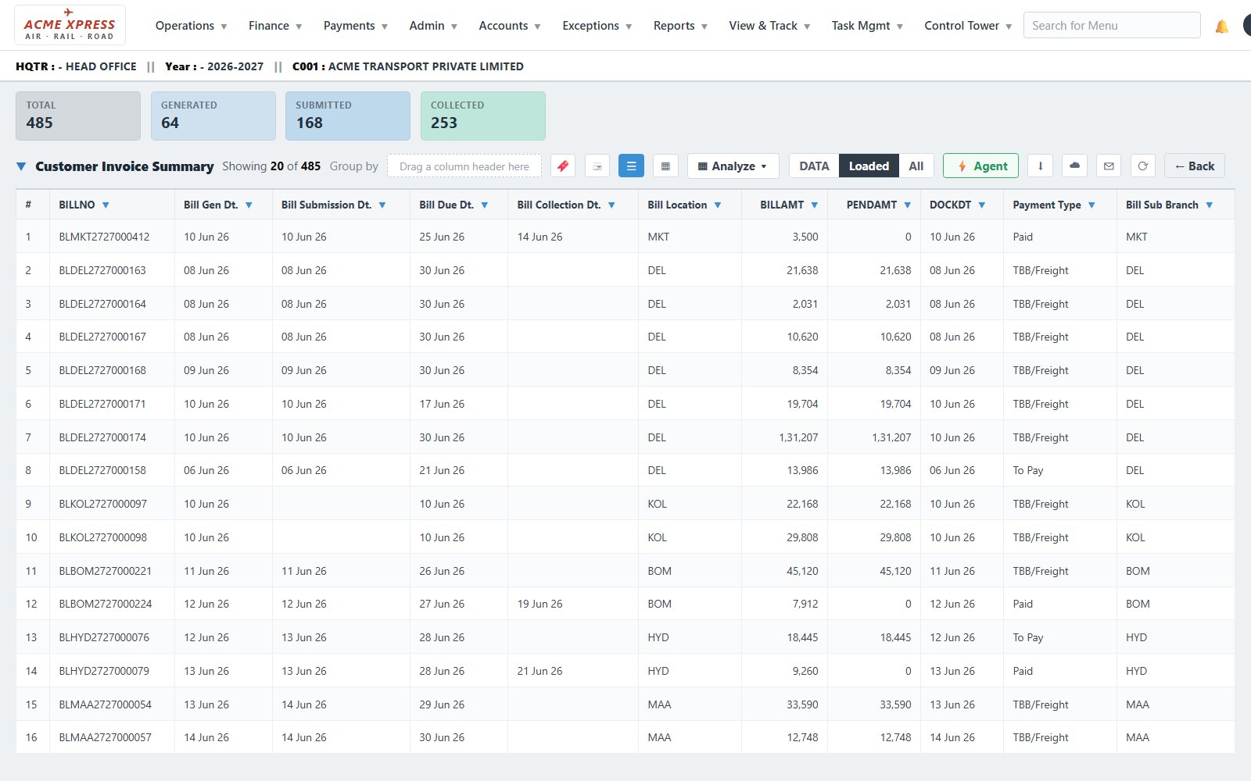Filter the Bill Gen Dt. column

[249, 205]
